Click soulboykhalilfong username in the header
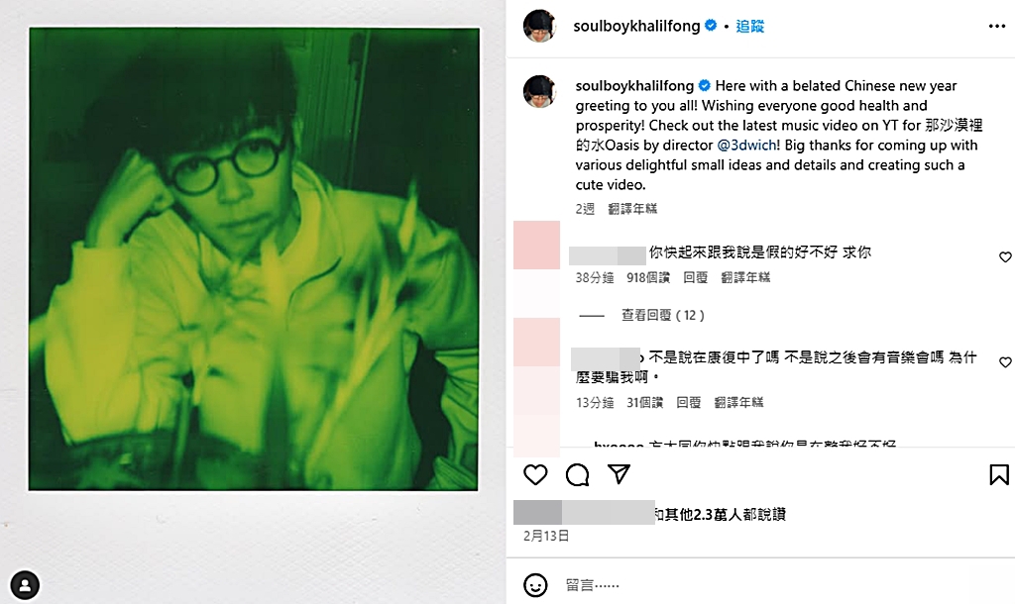The image size is (1015, 604). click(636, 26)
